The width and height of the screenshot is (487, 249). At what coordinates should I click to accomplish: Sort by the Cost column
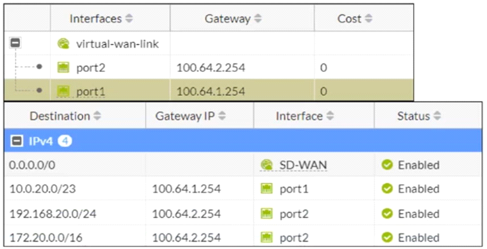click(369, 19)
